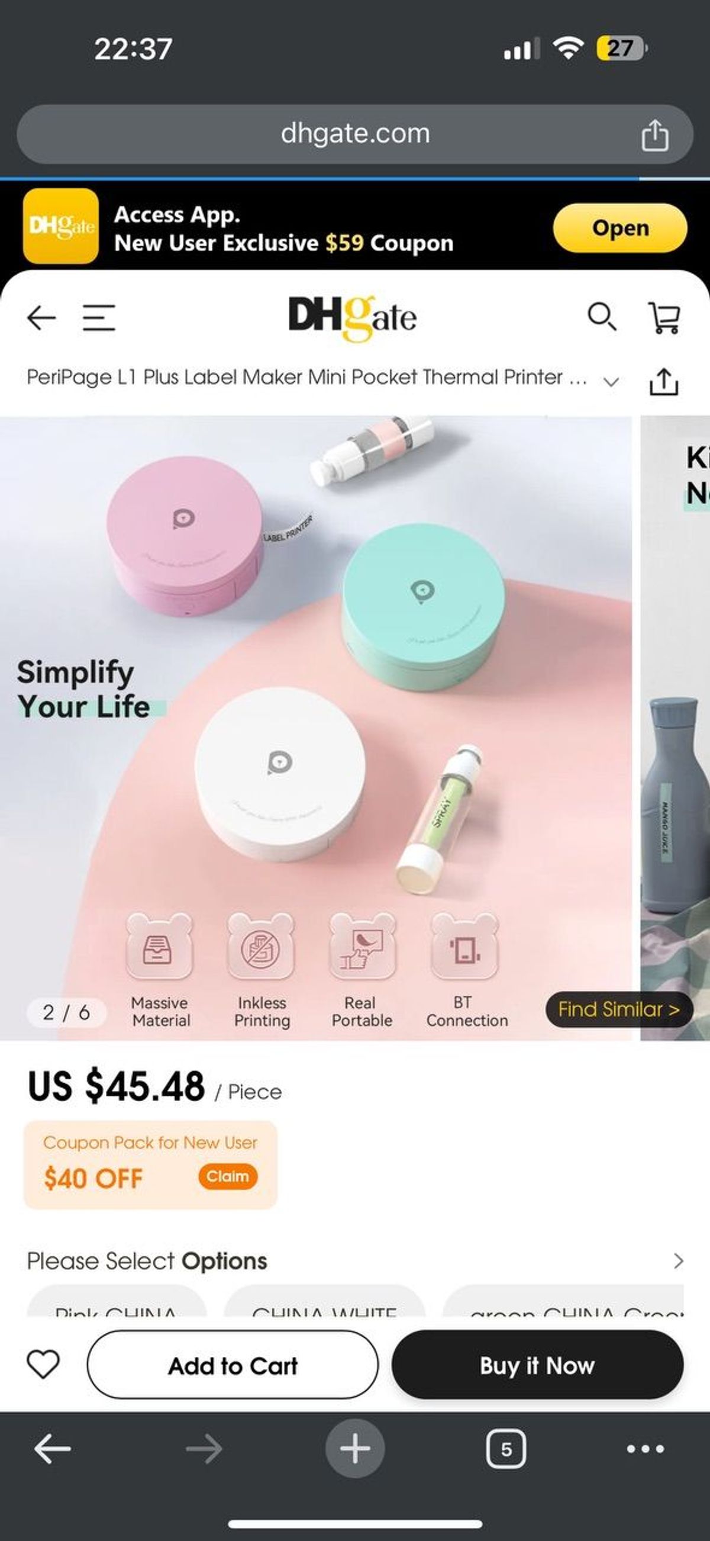Add product to wishlist with heart icon
This screenshot has height=1541, width=710.
click(x=43, y=1365)
